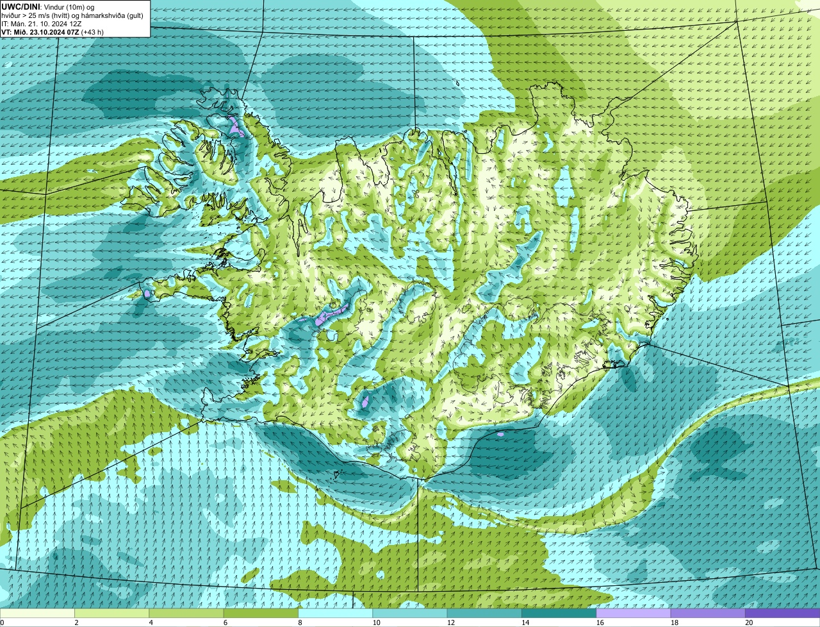Click the 8–10 m/s light cyan legend swatch
The height and width of the screenshot is (627, 820).
[335, 613]
